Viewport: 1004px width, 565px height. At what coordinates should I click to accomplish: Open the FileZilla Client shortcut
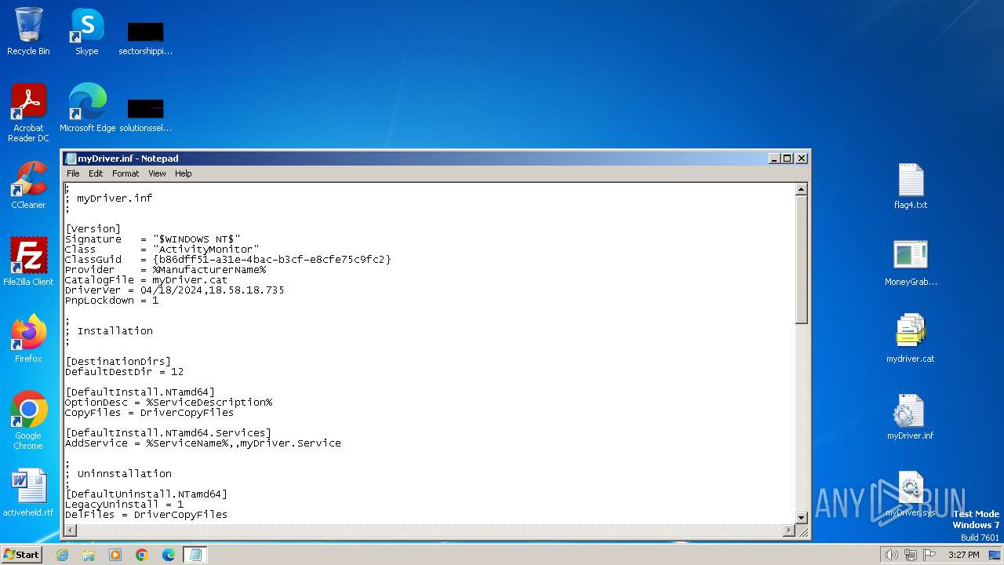click(28, 262)
